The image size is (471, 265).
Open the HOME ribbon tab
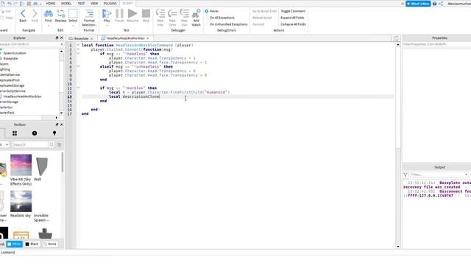click(x=51, y=3)
